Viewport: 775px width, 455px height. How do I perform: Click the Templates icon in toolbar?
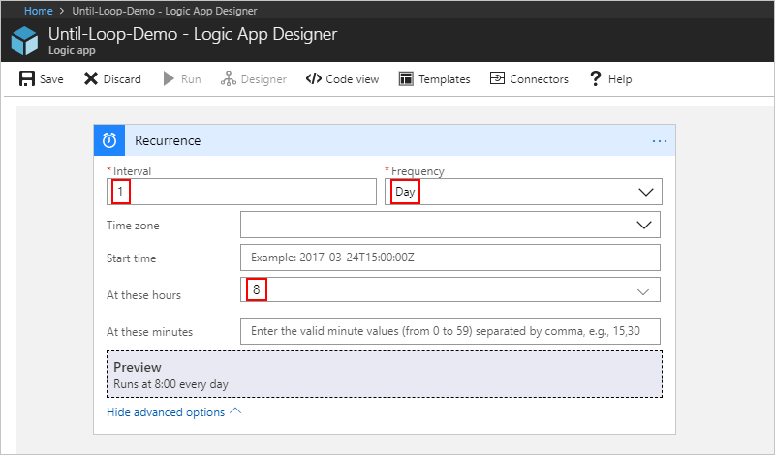click(407, 79)
